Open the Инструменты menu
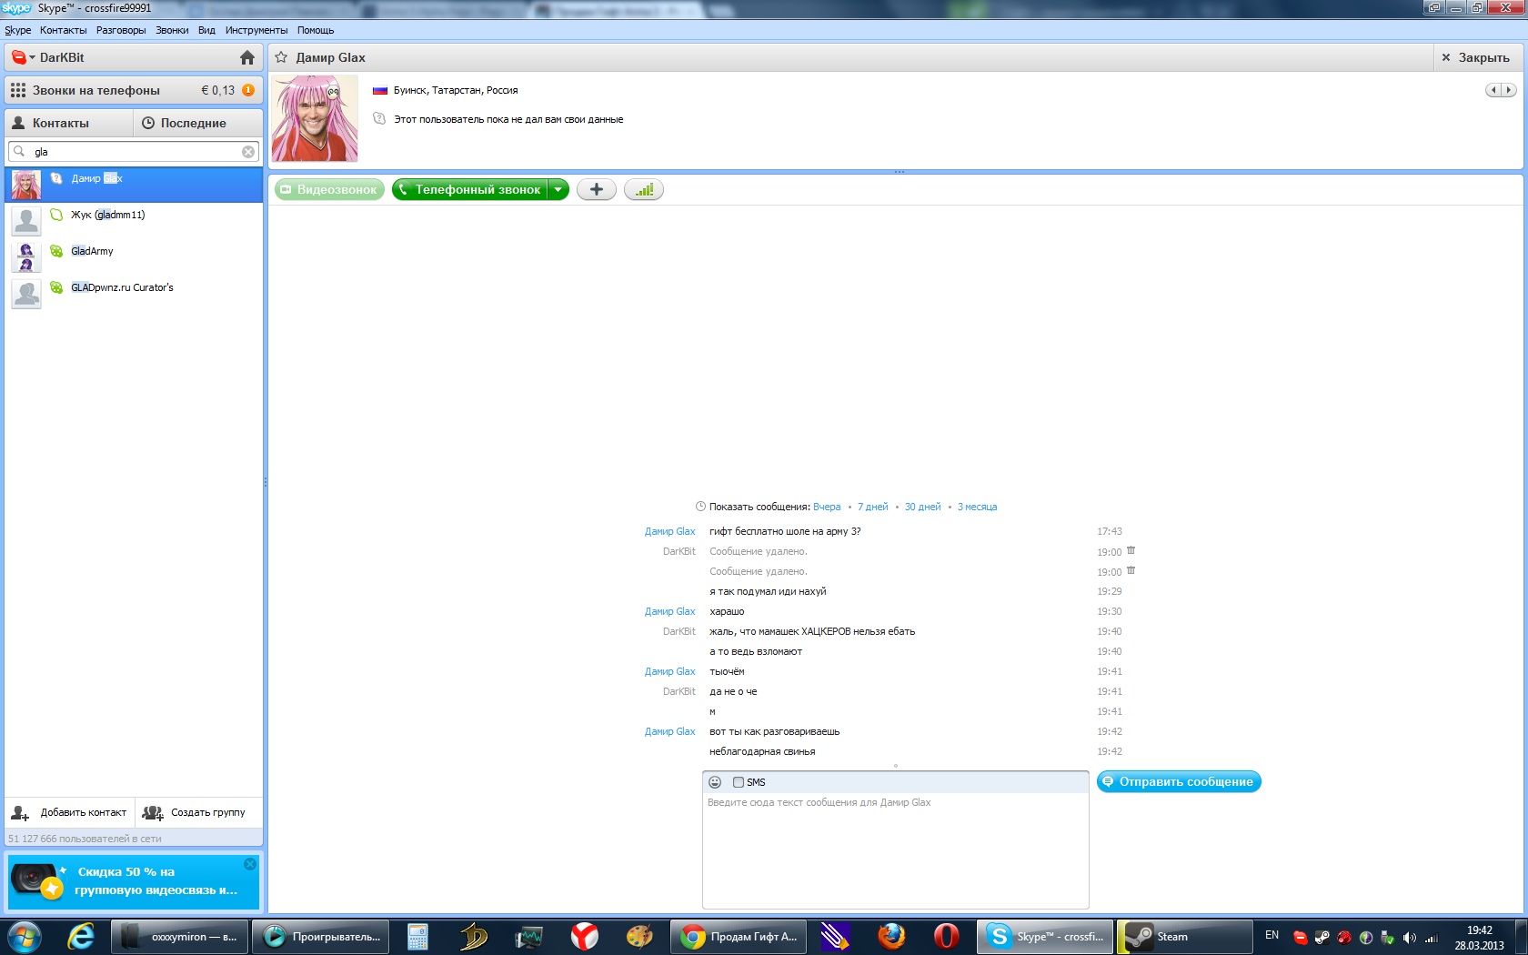 click(256, 30)
